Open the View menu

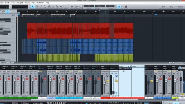click(33, 3)
